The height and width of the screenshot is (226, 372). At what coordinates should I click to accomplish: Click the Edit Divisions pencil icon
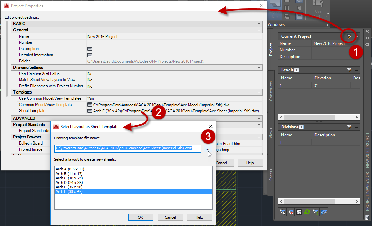349,127
